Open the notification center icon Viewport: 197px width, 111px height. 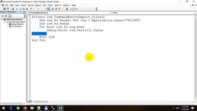pyautogui.click(x=192, y=108)
